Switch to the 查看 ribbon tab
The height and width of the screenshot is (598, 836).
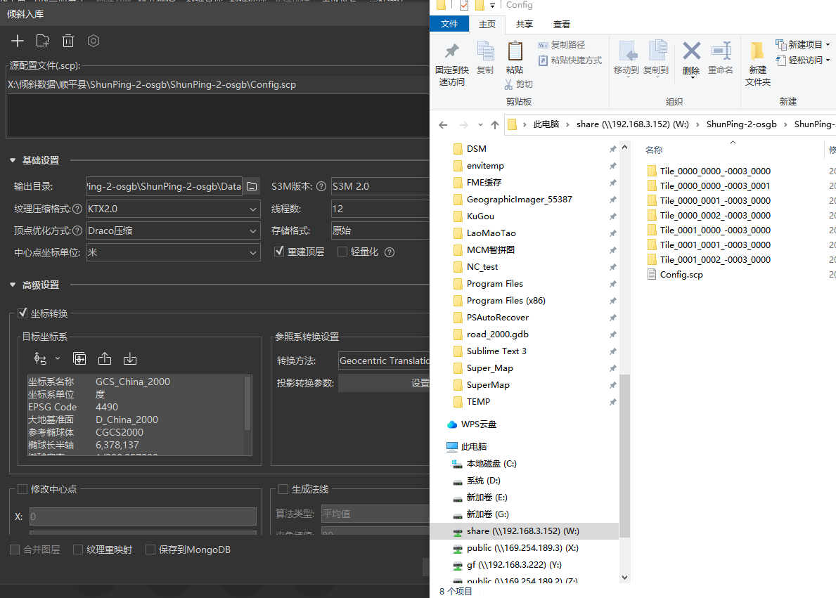click(561, 24)
